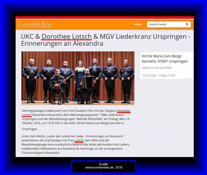The image size is (207, 175).
Task: Click the 'Unter dem Motto' paragraph
Action: pos(76,144)
